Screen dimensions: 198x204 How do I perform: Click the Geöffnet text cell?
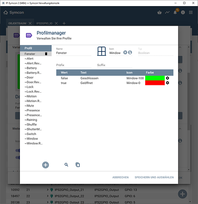(x=87, y=83)
